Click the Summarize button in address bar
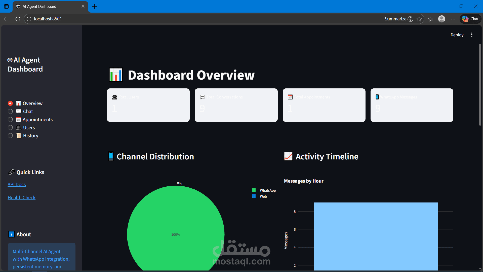Viewport: 483px width, 272px height. pyautogui.click(x=399, y=19)
